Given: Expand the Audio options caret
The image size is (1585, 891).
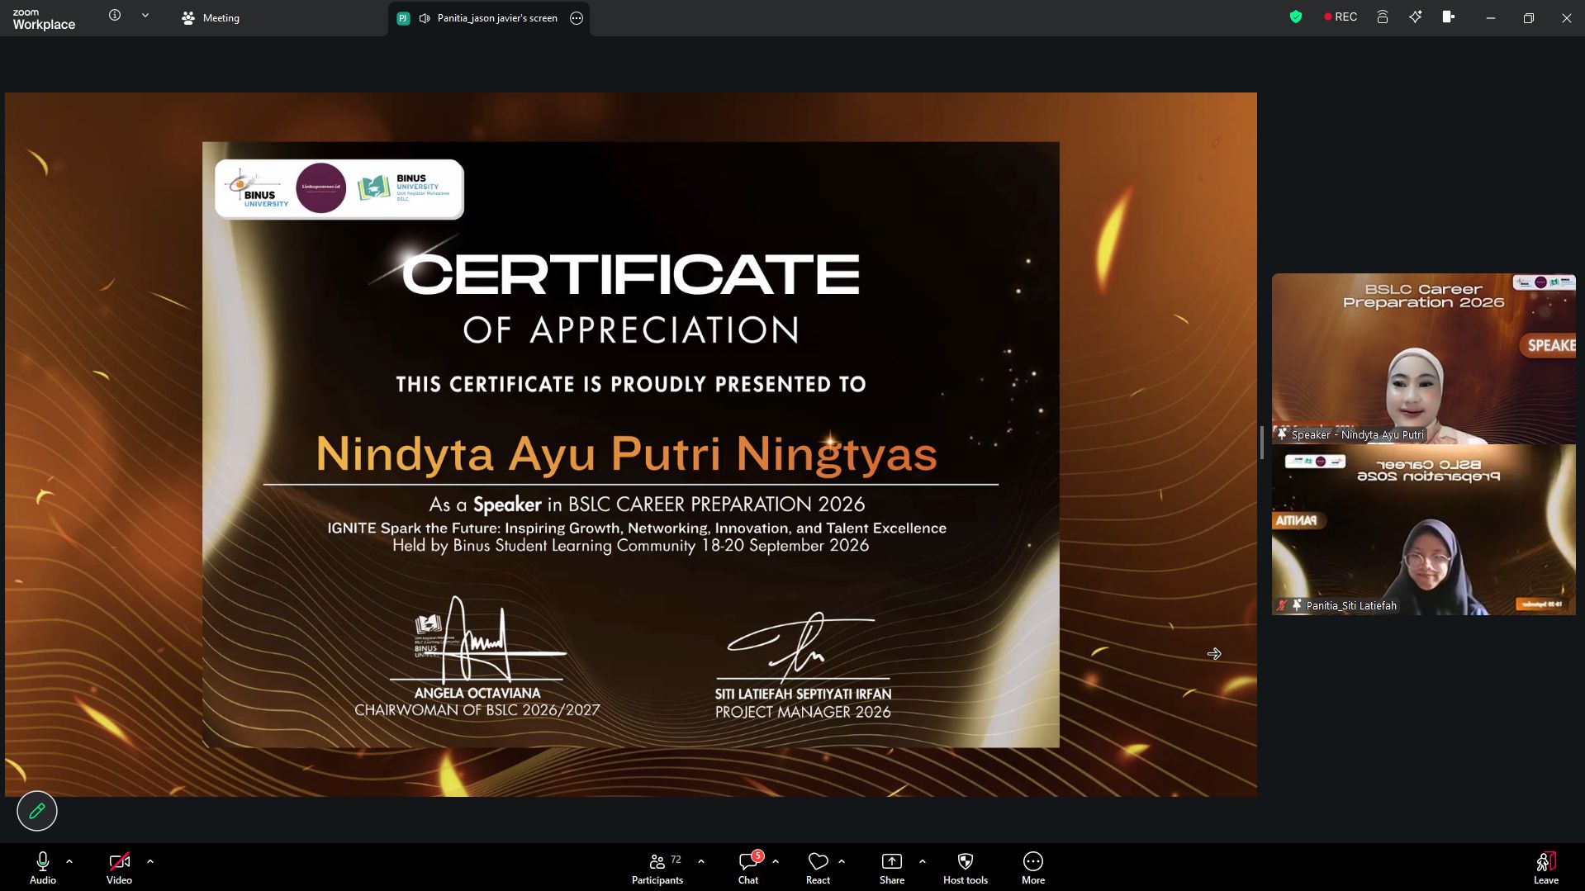Looking at the screenshot, I should pos(69,861).
